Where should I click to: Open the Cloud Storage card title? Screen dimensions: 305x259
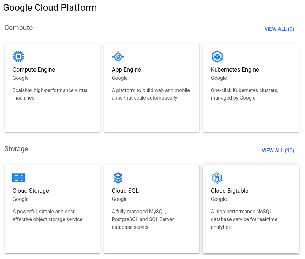pos(31,191)
